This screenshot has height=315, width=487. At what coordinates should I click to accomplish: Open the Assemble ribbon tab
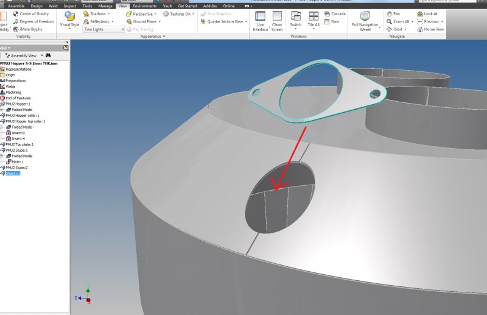coord(16,6)
